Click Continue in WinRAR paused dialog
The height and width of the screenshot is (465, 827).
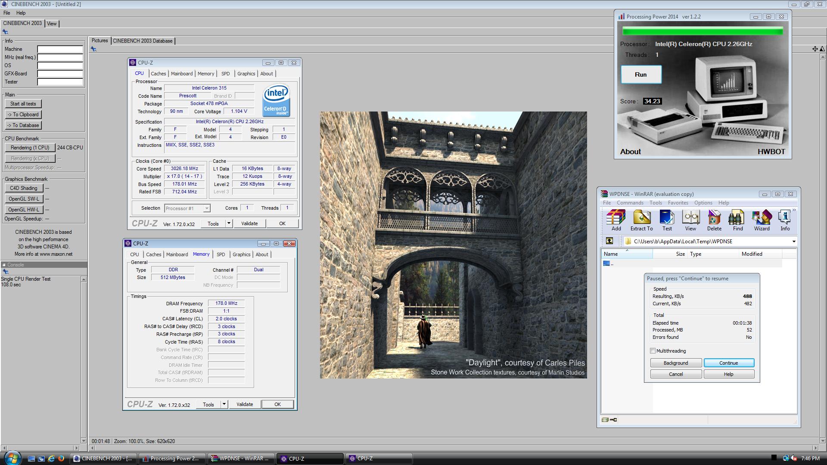(729, 363)
